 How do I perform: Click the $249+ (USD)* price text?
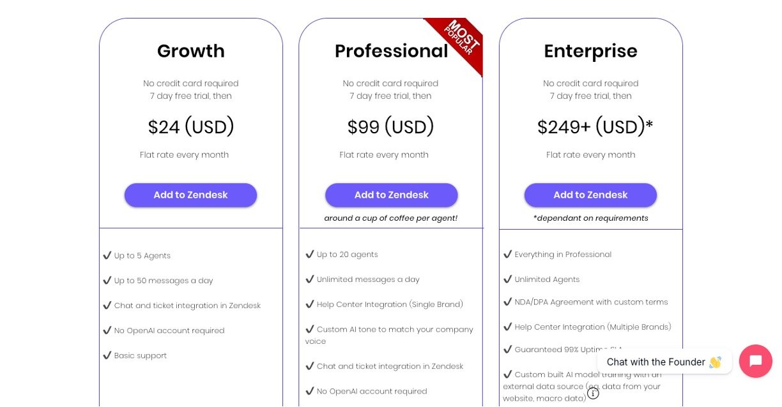point(595,127)
